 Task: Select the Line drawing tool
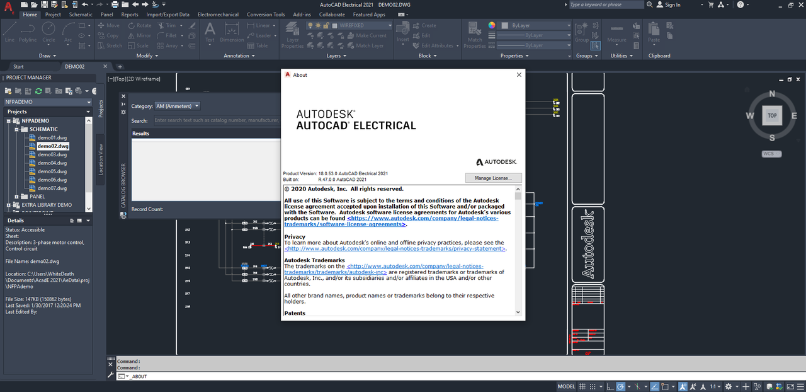pos(9,32)
